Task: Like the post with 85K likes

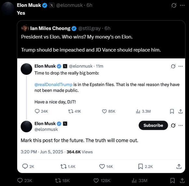Action: (x=104, y=111)
